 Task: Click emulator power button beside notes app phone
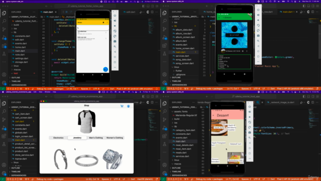[115, 16]
